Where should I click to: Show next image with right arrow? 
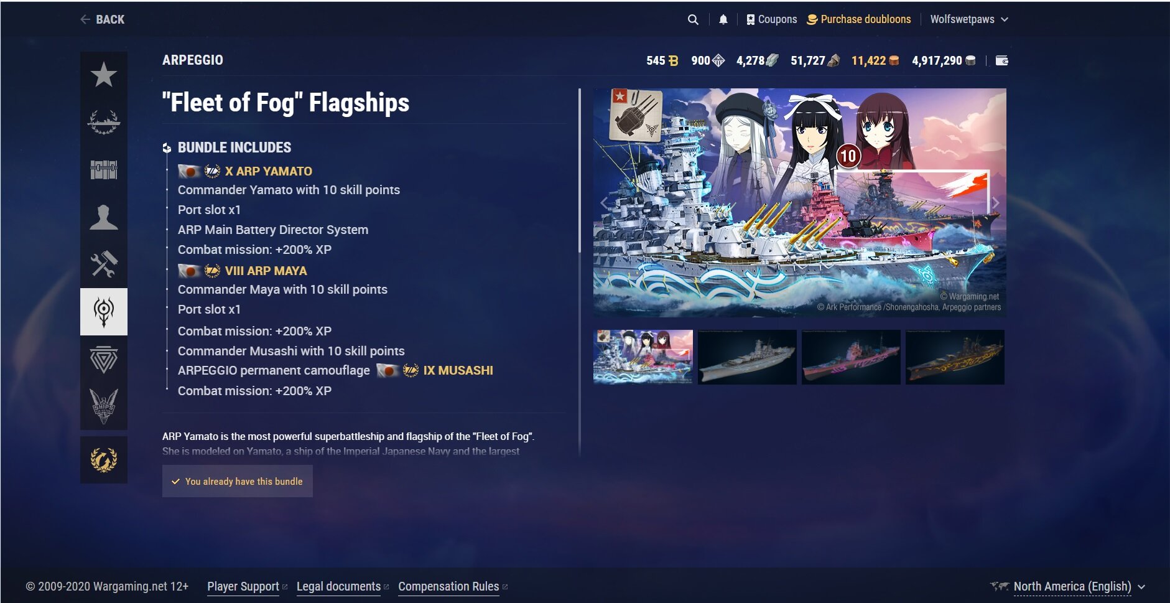pyautogui.click(x=995, y=203)
